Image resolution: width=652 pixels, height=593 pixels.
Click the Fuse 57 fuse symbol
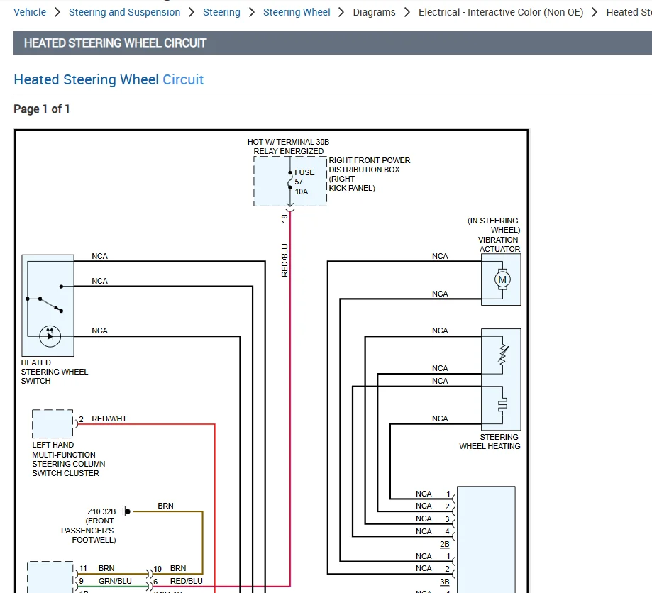(290, 180)
